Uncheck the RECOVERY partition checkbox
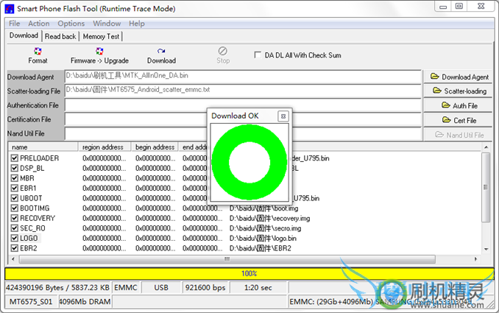The height and width of the screenshot is (313, 499). coord(15,218)
